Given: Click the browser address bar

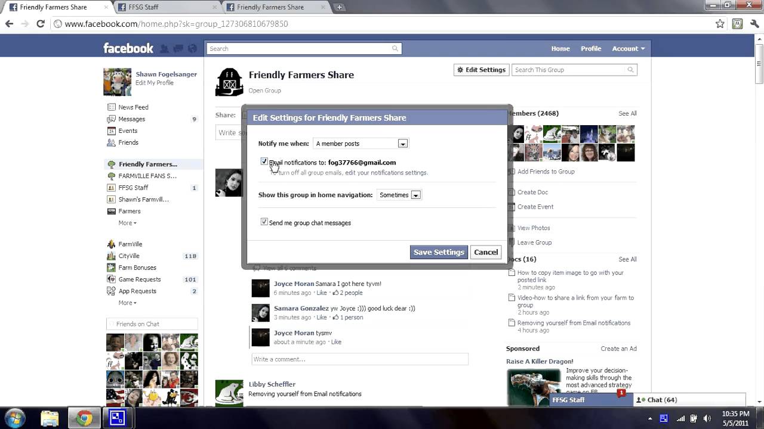Looking at the screenshot, I should (x=382, y=24).
